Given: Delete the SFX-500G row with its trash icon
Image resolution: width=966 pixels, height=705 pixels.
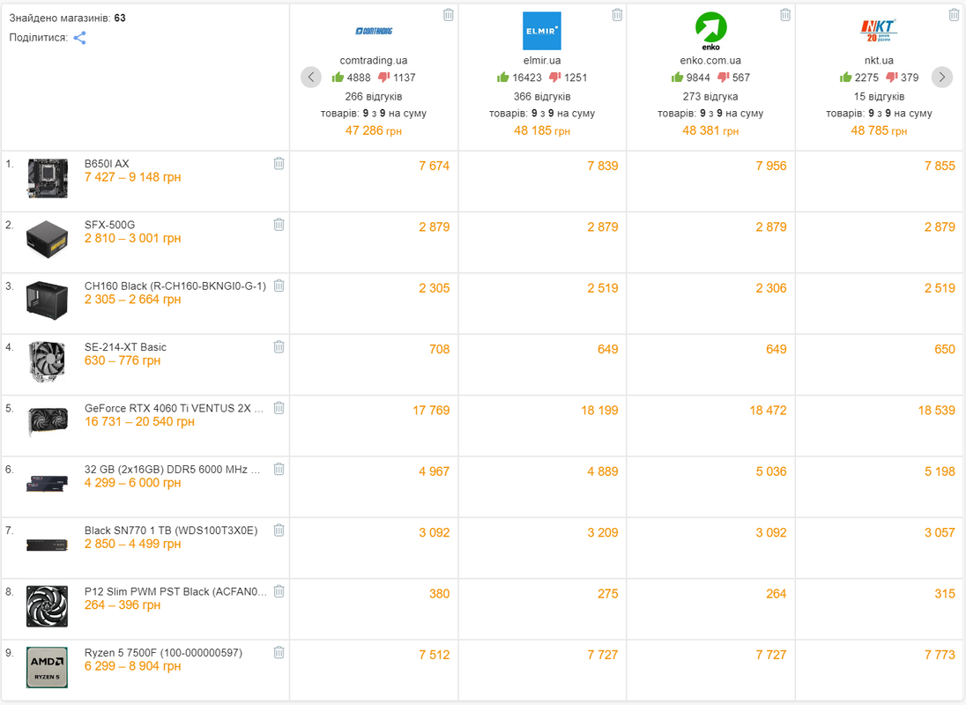Looking at the screenshot, I should (x=279, y=224).
